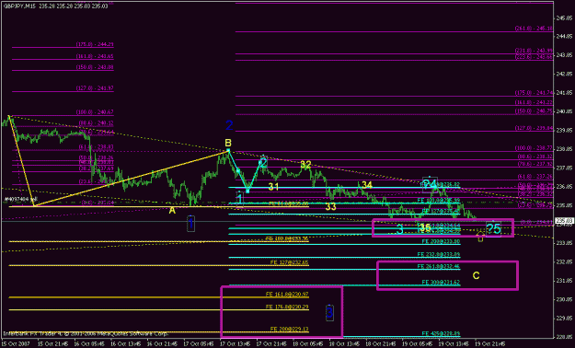Click the yellow 'FE 161.8@230.97' expansion label
Viewport: 575px width, 348px height.
point(287,294)
